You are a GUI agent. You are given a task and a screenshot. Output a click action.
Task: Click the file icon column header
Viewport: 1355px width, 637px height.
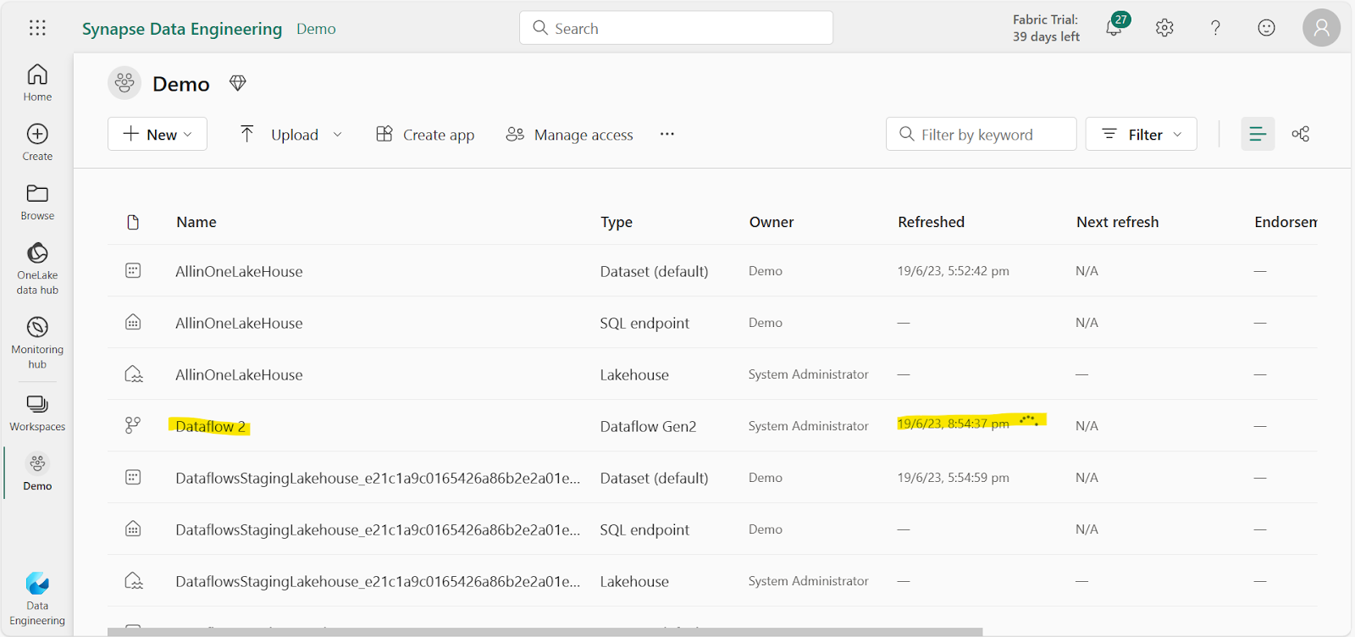[x=133, y=222]
